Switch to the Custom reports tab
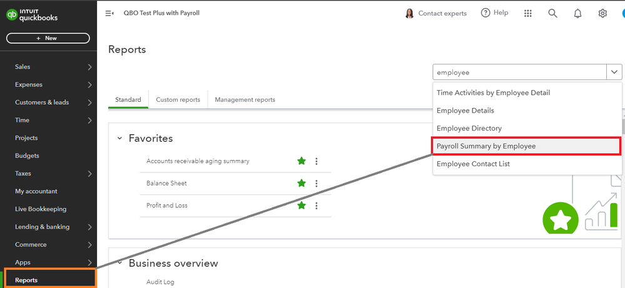Screen dimensions: 625x288 pos(178,99)
